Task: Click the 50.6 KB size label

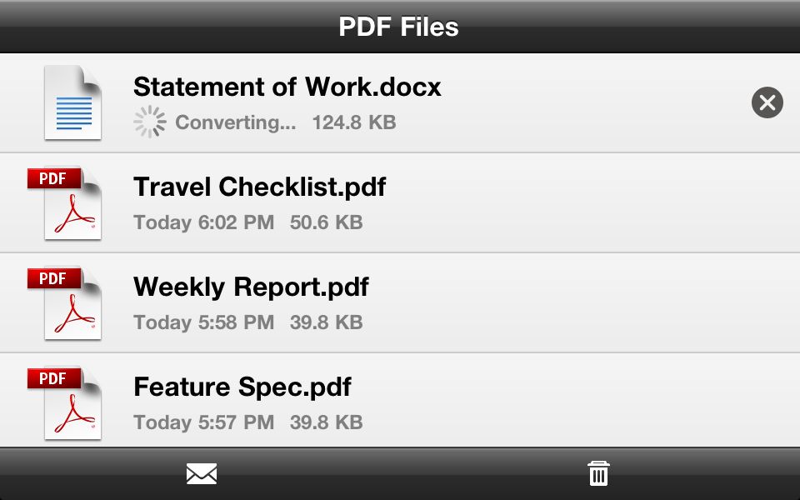Action: (x=327, y=222)
